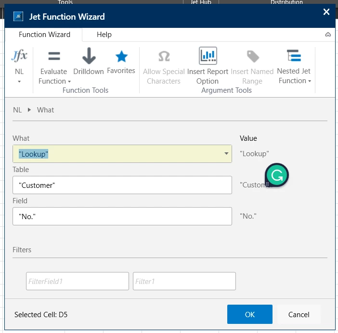Click the Filters section heading
Image resolution: width=338 pixels, height=333 pixels.
point(22,250)
